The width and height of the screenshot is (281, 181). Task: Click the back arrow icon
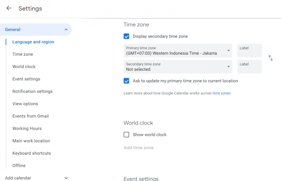[x=9, y=8]
